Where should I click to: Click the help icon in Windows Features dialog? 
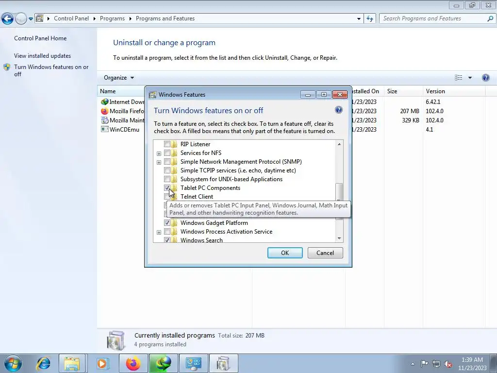[x=338, y=110]
